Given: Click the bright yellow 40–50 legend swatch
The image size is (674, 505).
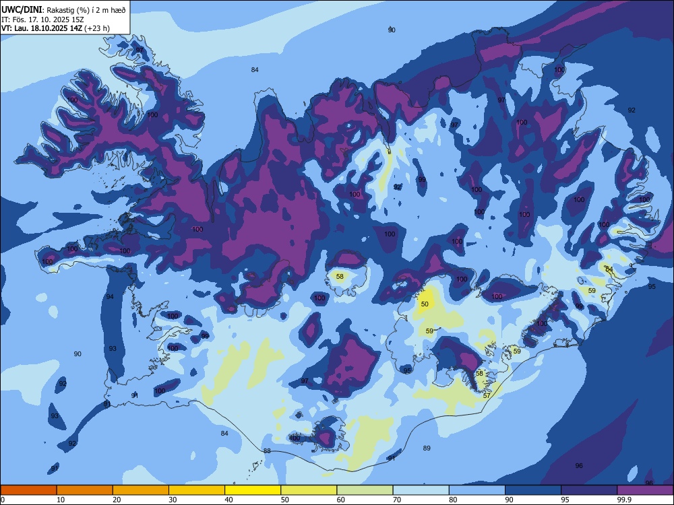Looking at the screenshot, I should click(253, 490).
